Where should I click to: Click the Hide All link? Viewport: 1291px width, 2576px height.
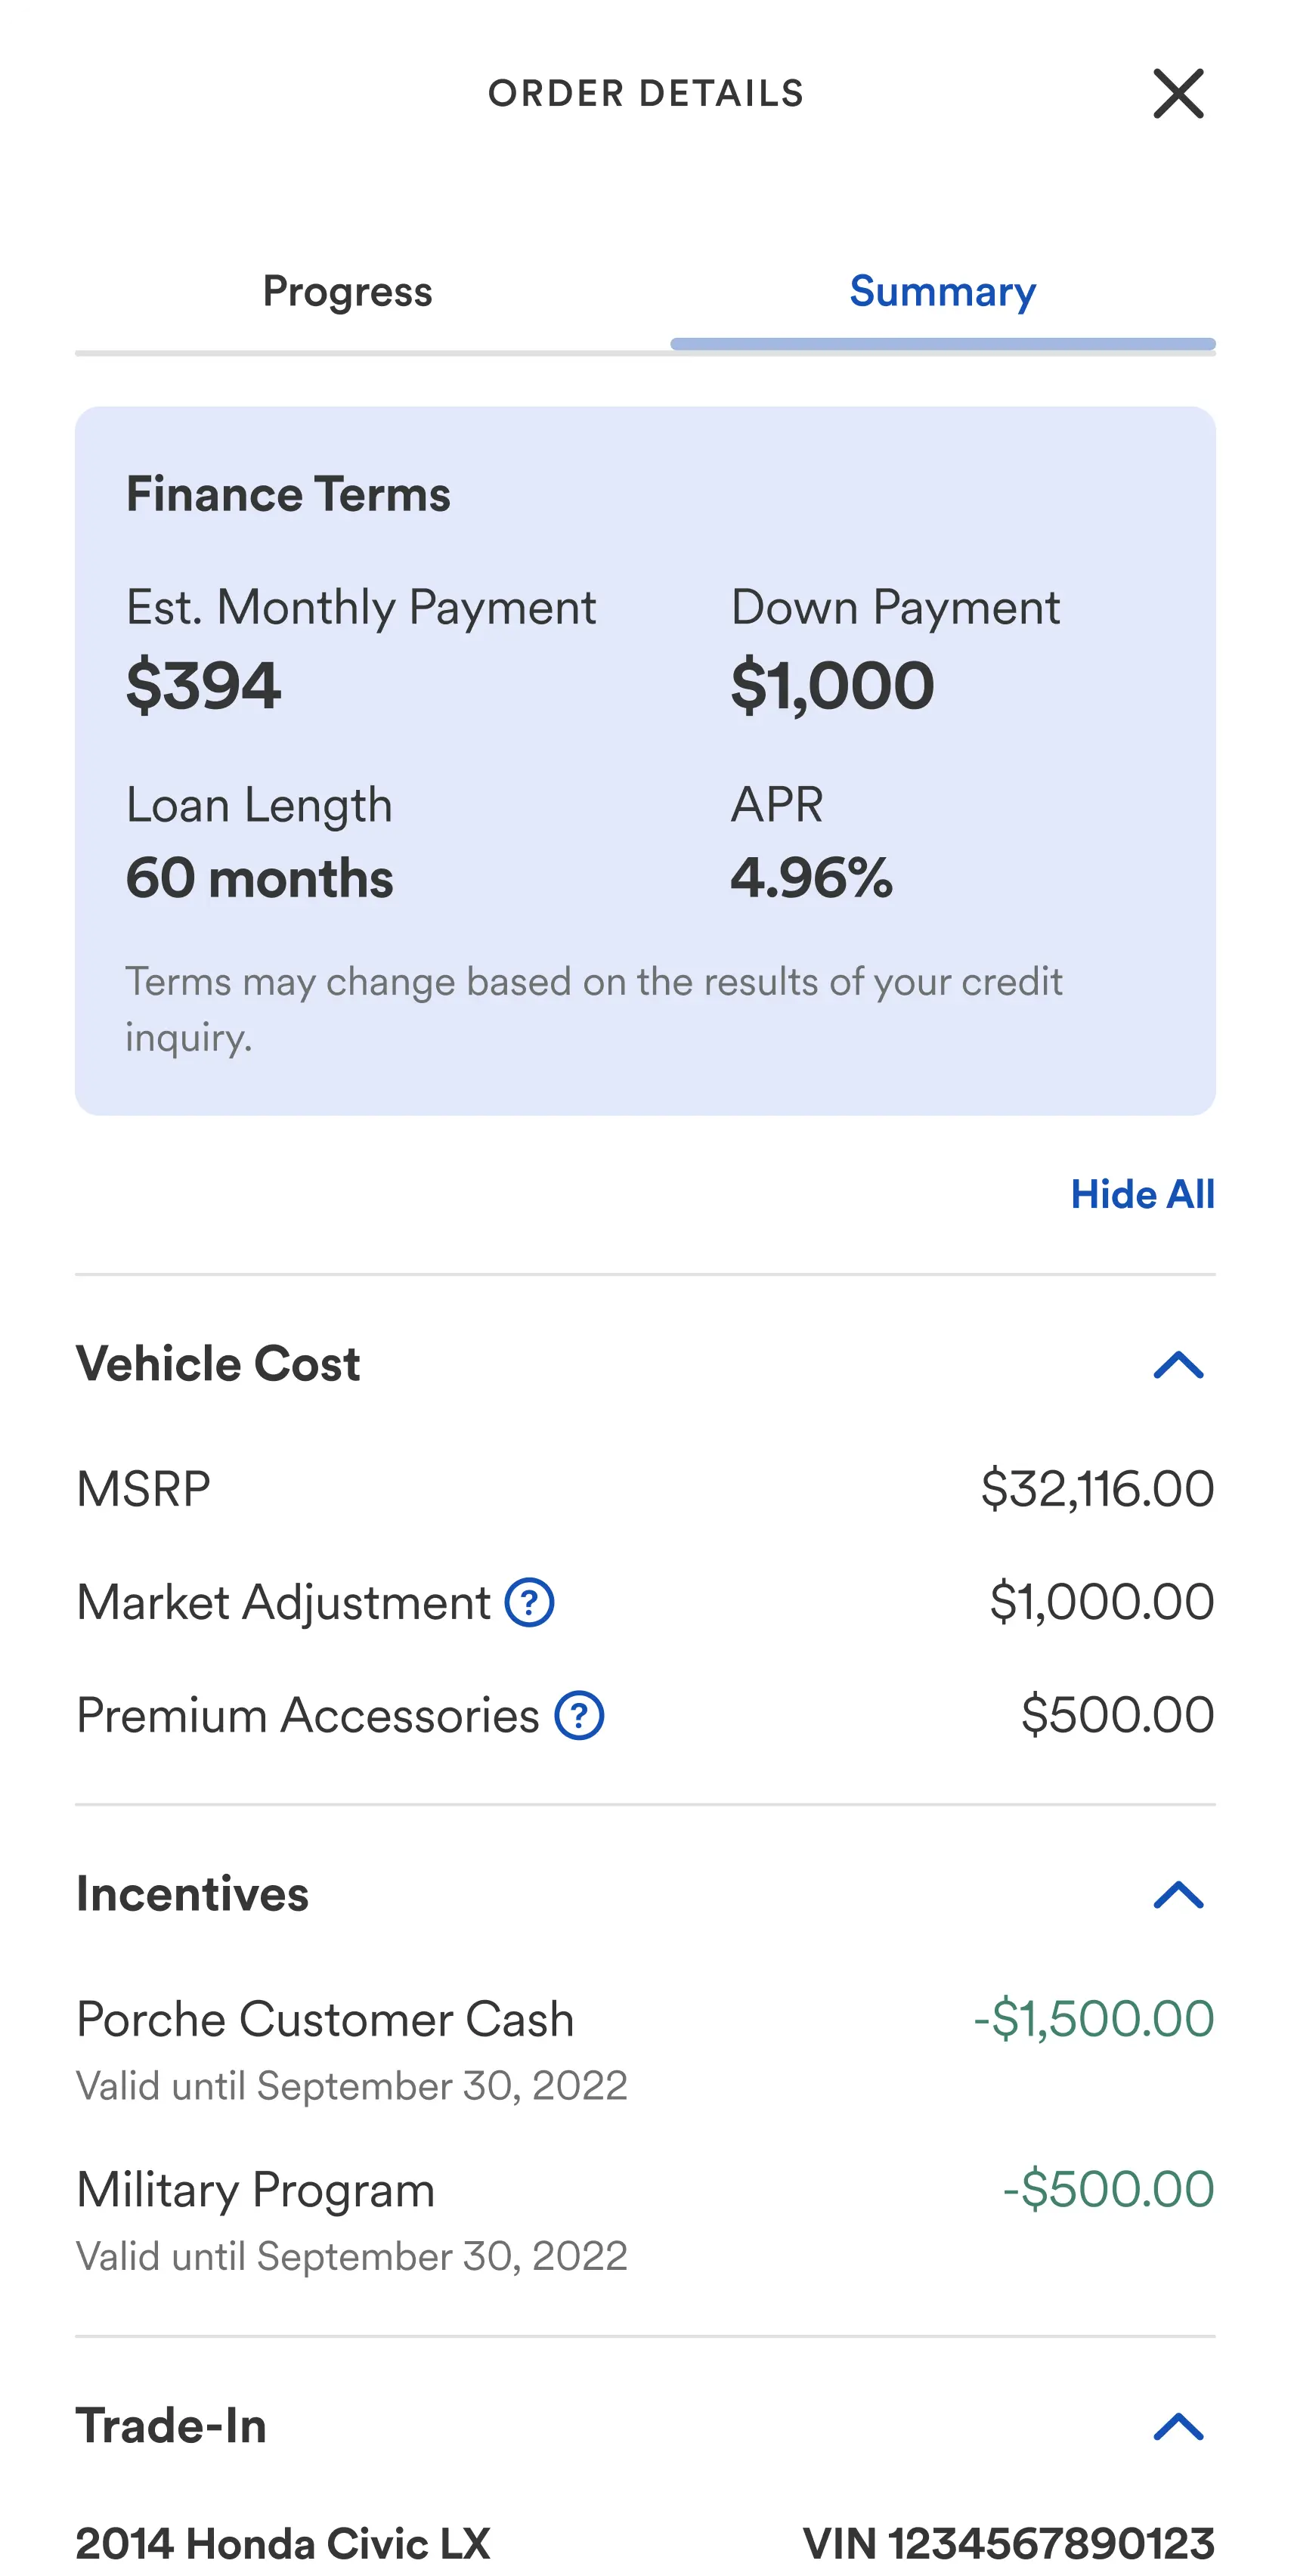pyautogui.click(x=1142, y=1194)
